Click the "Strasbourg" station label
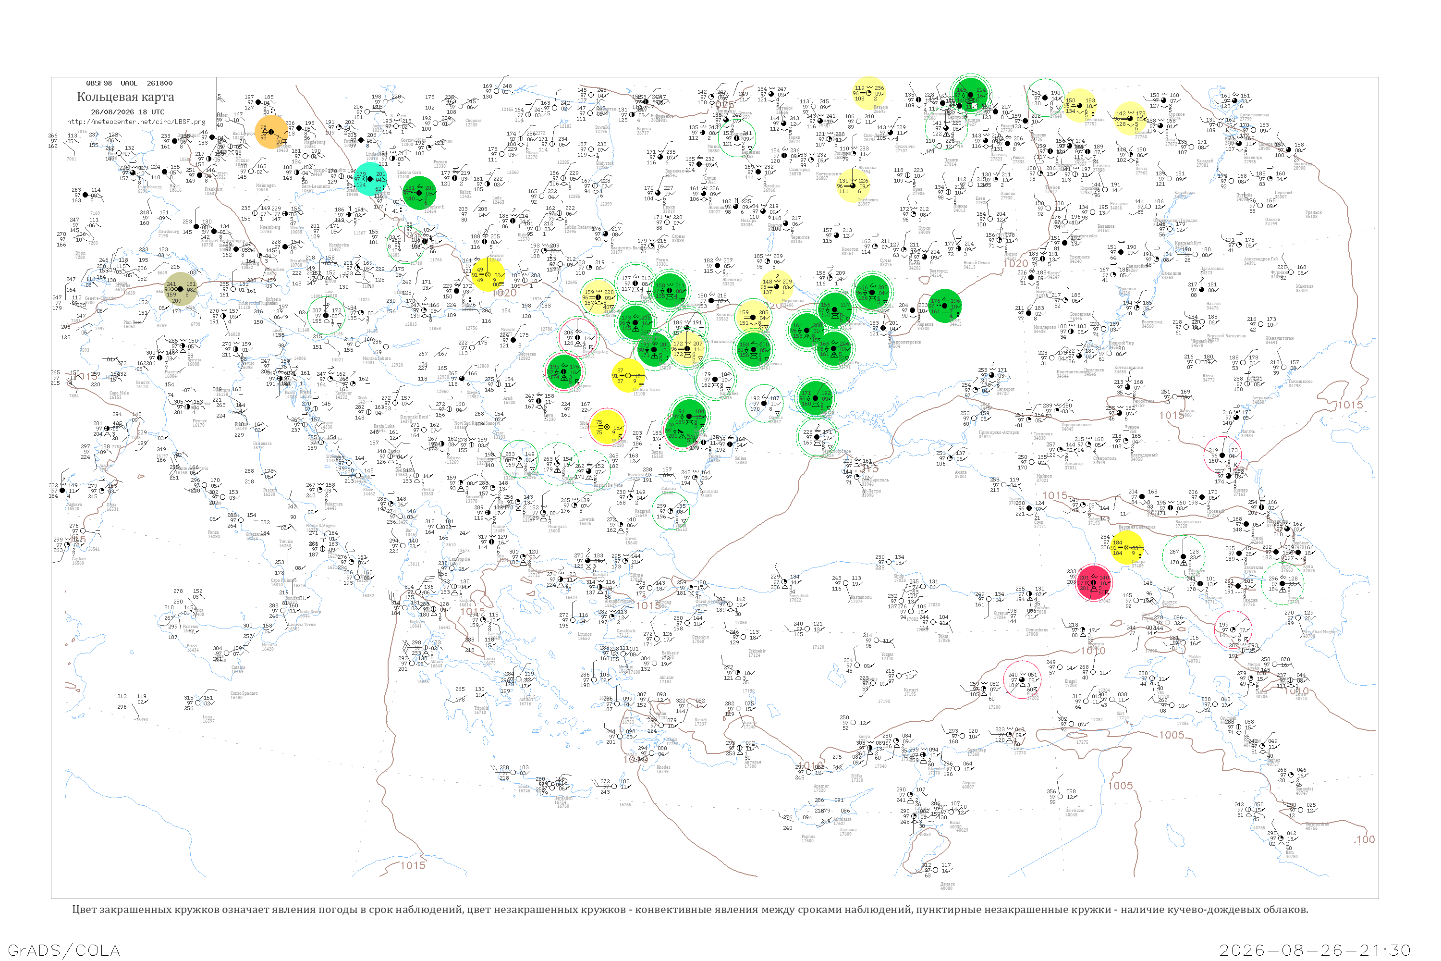This screenshot has width=1441, height=961. 169,232
